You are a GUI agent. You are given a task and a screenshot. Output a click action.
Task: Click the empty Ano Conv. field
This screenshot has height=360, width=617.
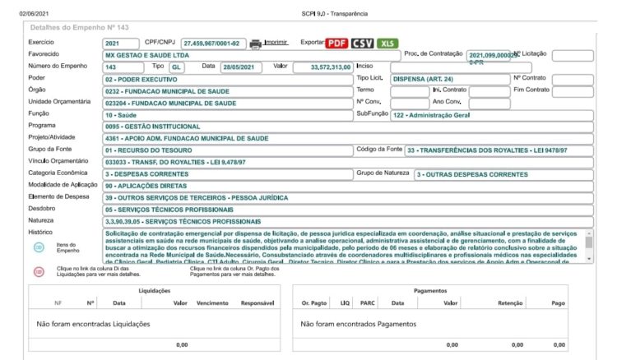coord(489,104)
